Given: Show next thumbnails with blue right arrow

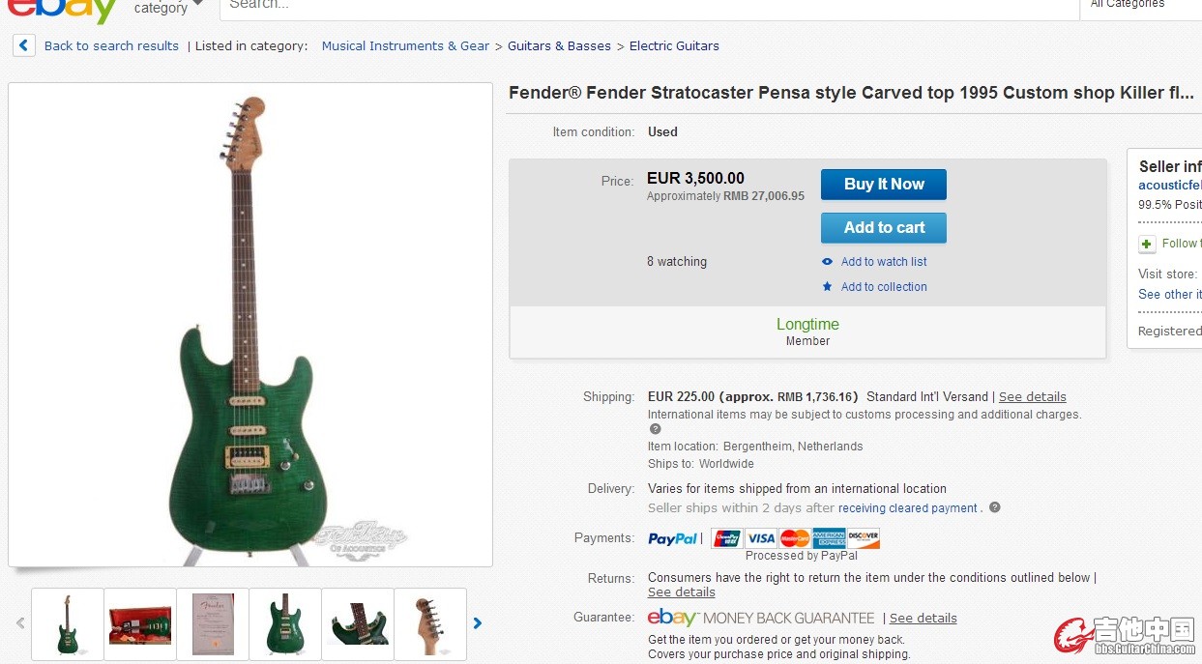Looking at the screenshot, I should pyautogui.click(x=478, y=623).
